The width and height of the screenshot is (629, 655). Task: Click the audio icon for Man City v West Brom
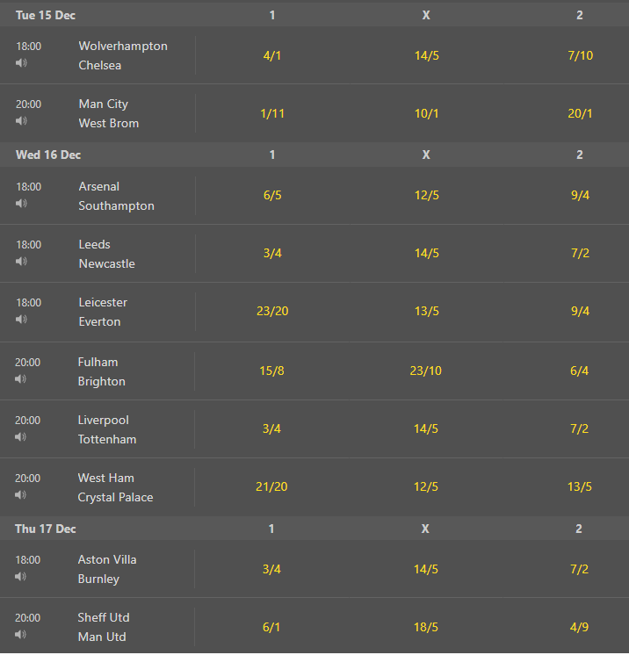pyautogui.click(x=21, y=120)
